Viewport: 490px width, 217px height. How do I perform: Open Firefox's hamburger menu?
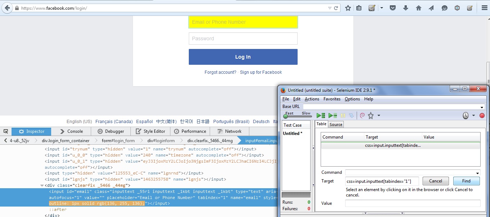click(484, 8)
